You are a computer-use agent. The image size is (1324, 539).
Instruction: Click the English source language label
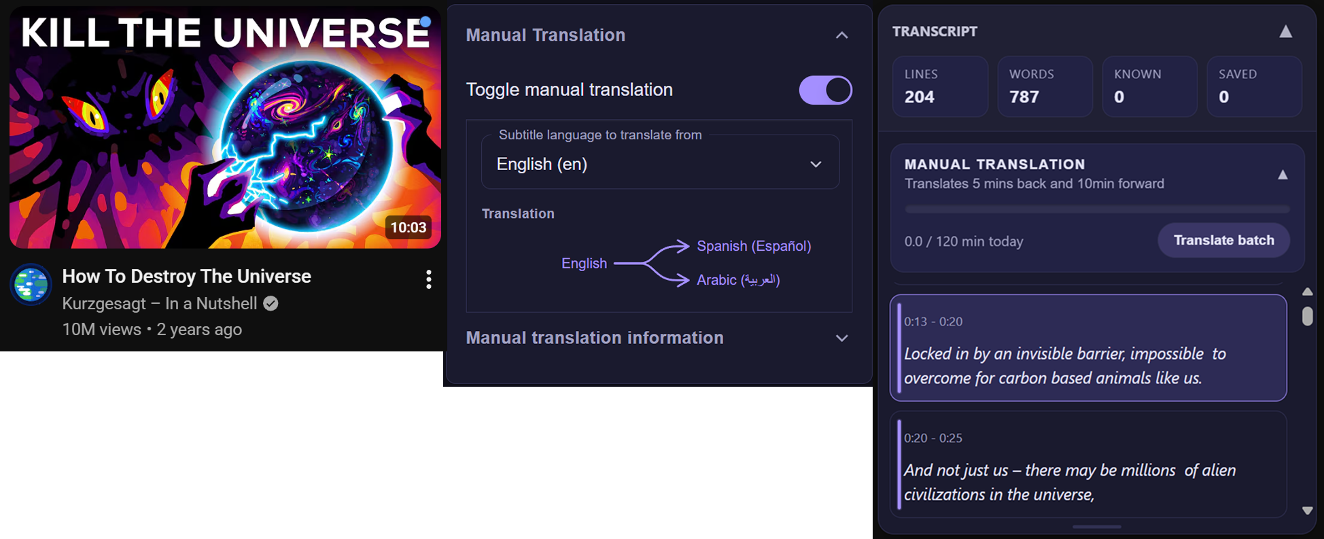[x=584, y=263]
